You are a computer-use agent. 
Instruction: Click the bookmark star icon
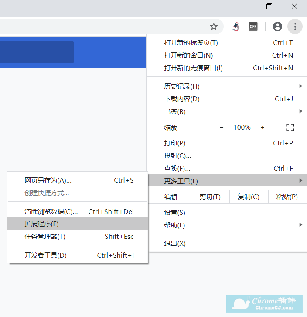pyautogui.click(x=214, y=27)
